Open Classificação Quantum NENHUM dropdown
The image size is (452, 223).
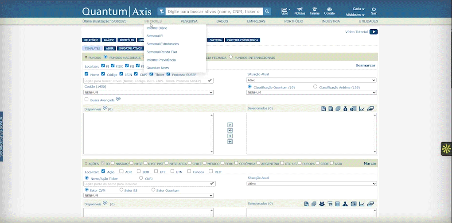point(312,92)
